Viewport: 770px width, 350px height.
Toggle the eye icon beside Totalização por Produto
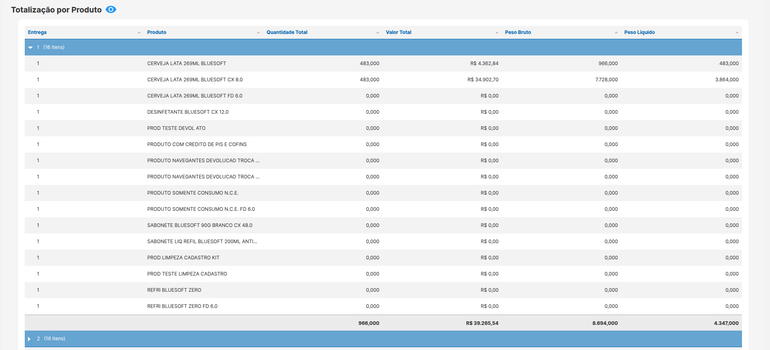(111, 9)
